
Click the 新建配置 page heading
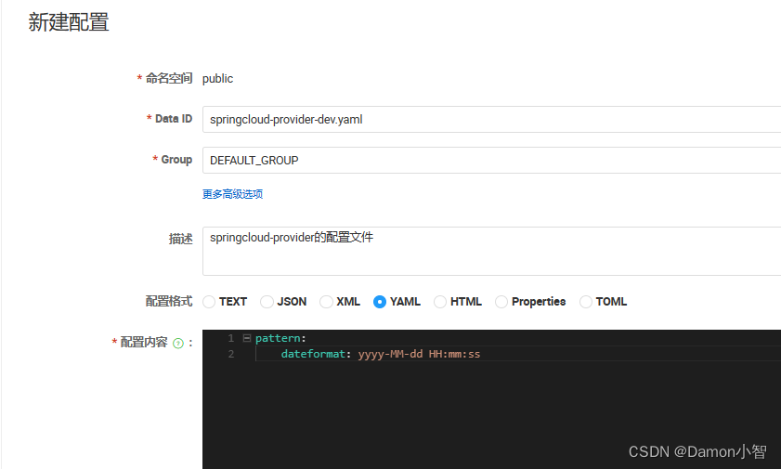(69, 23)
